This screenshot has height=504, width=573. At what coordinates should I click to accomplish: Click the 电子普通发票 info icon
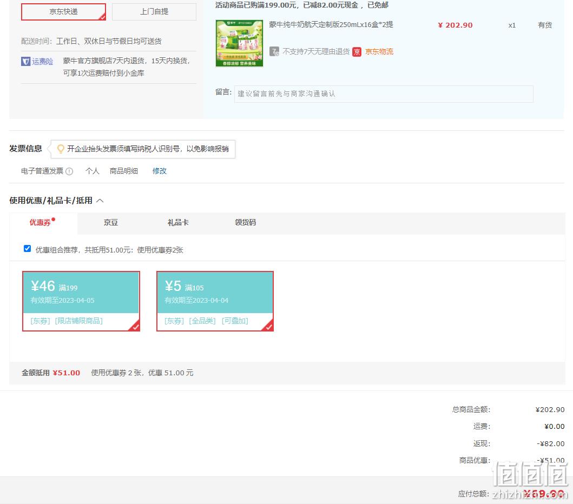pyautogui.click(x=69, y=171)
